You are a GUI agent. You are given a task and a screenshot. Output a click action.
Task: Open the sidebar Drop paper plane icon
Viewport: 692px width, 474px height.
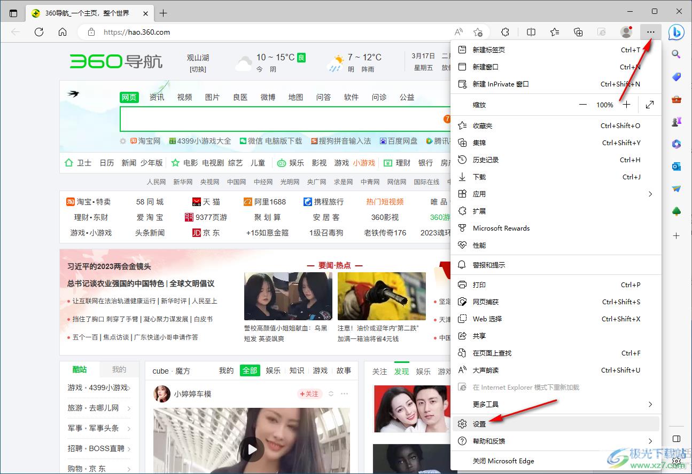[676, 189]
